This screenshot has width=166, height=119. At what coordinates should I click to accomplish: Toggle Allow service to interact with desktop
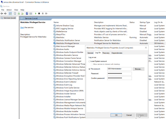[92, 64]
